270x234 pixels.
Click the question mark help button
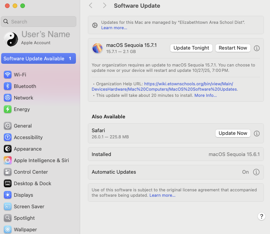pyautogui.click(x=261, y=216)
